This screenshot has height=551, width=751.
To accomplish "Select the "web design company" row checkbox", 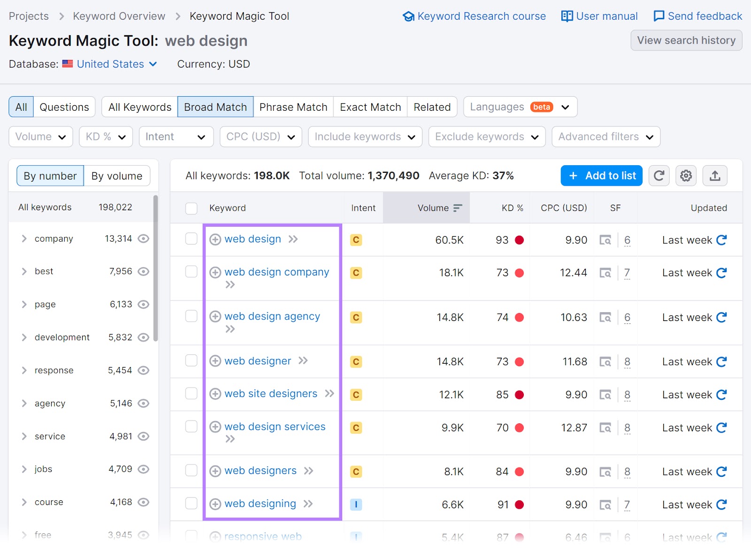I will coord(192,272).
